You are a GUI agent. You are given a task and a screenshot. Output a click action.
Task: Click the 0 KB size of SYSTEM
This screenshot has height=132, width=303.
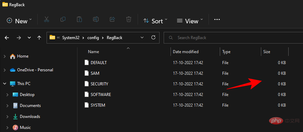[x=282, y=105]
